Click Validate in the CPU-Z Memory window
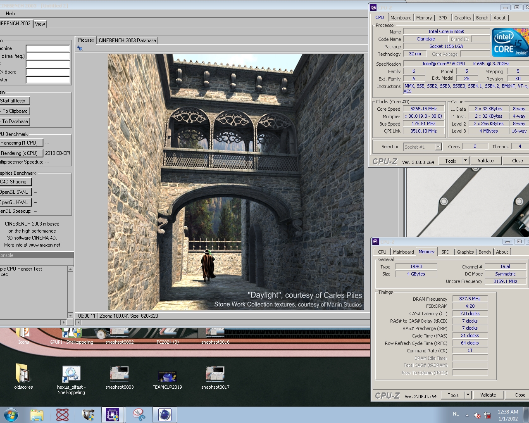This screenshot has width=529, height=423. pos(488,395)
